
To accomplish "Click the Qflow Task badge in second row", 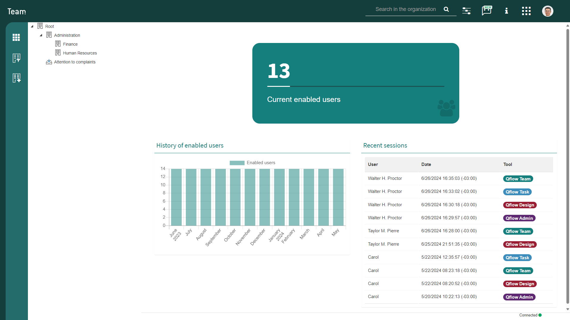I will 517,192.
